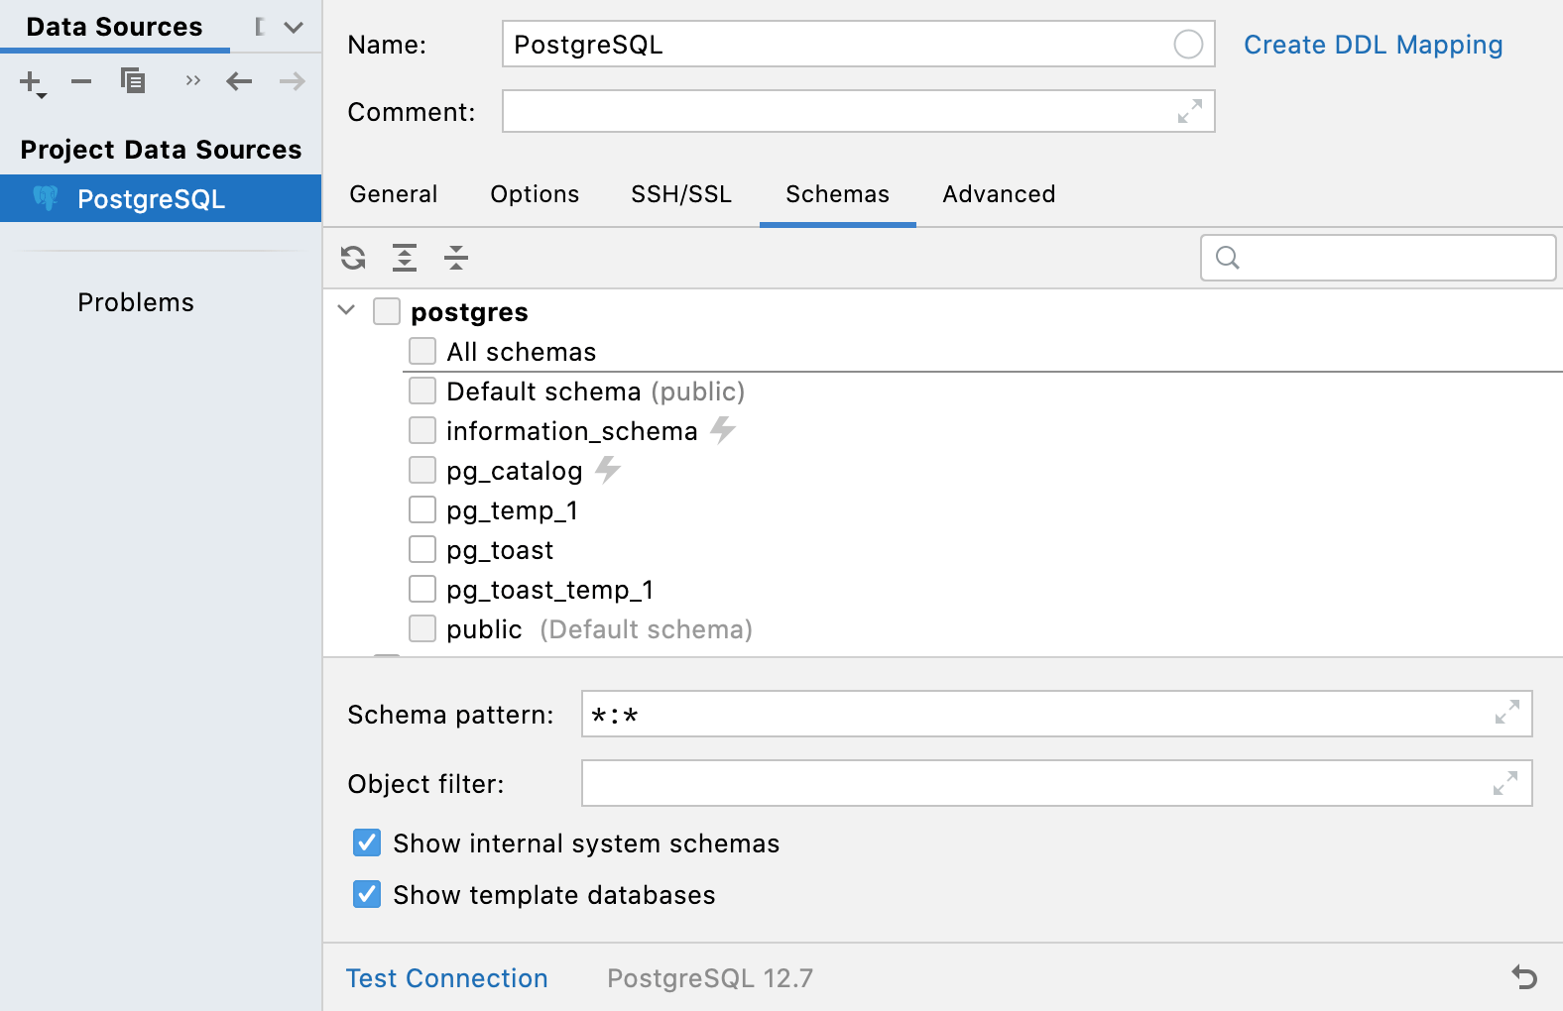This screenshot has height=1011, width=1563.
Task: Click the search magnifier icon
Action: point(1228,258)
